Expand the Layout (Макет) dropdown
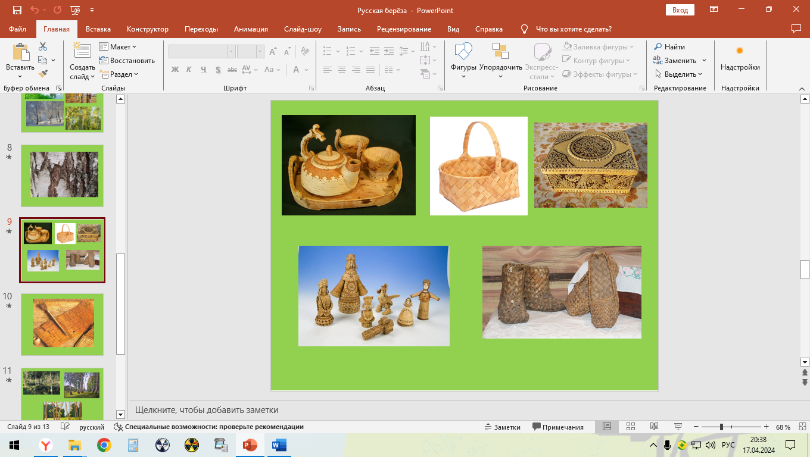The image size is (810, 457). [118, 46]
